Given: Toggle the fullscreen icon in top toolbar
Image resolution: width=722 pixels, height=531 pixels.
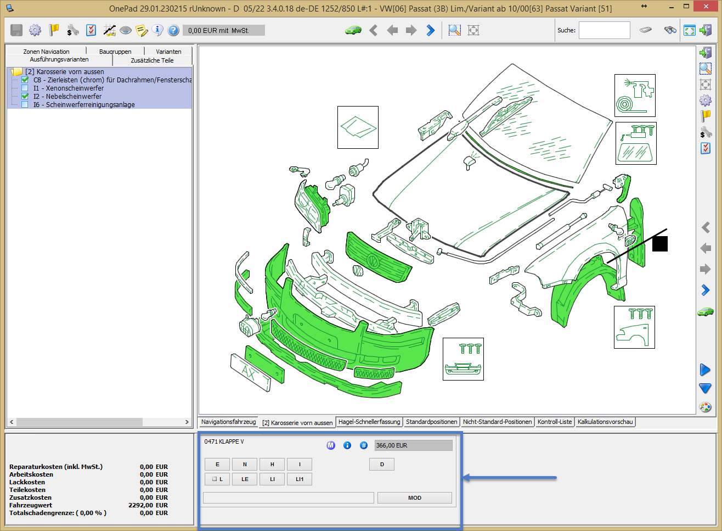Looking at the screenshot, I should pos(690,30).
